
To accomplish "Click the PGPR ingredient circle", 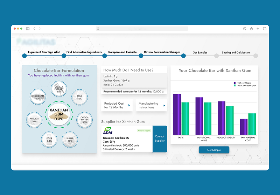I will tap(48, 139).
